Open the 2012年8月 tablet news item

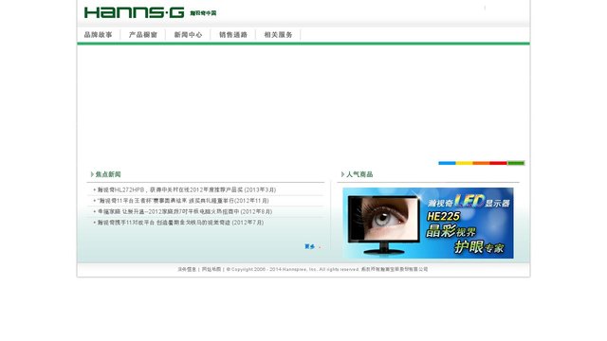(x=185, y=211)
